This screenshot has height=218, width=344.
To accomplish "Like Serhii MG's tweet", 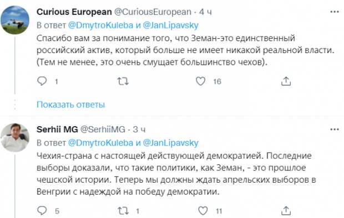I will [x=203, y=211].
